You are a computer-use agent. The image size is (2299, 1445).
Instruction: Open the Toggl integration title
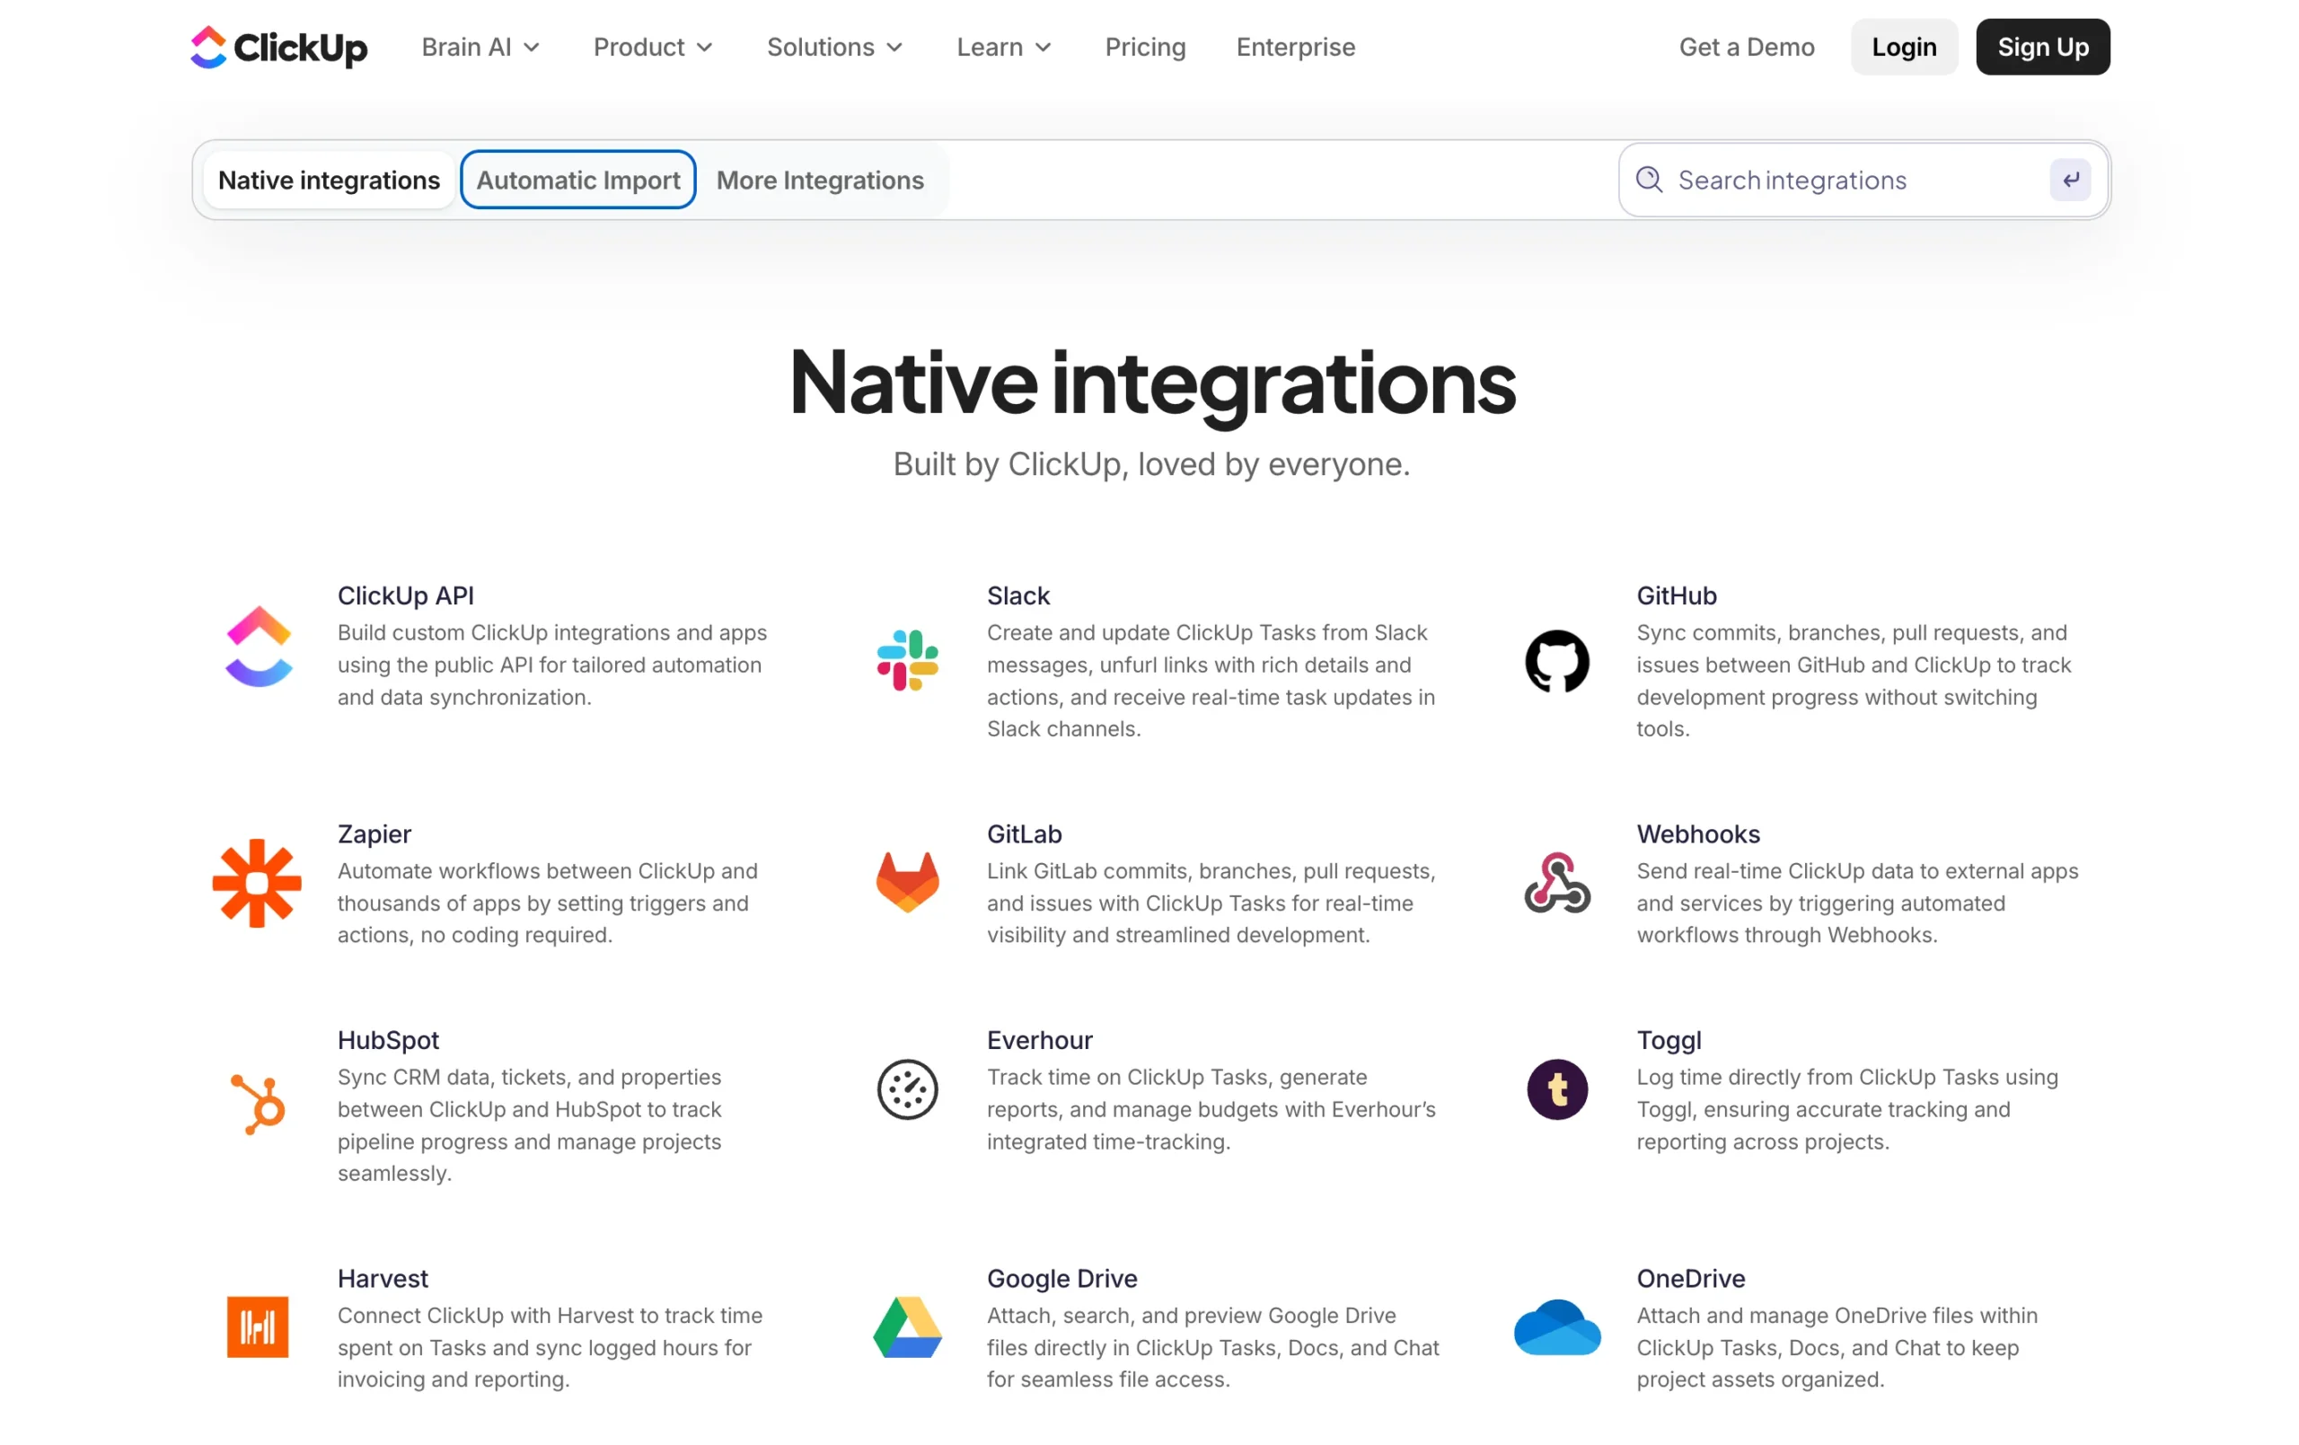(x=1668, y=1040)
